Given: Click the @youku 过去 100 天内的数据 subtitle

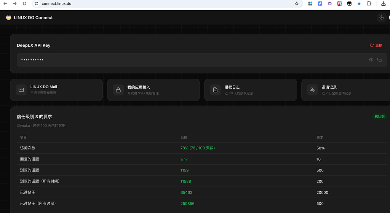Looking at the screenshot, I should click(x=41, y=126).
